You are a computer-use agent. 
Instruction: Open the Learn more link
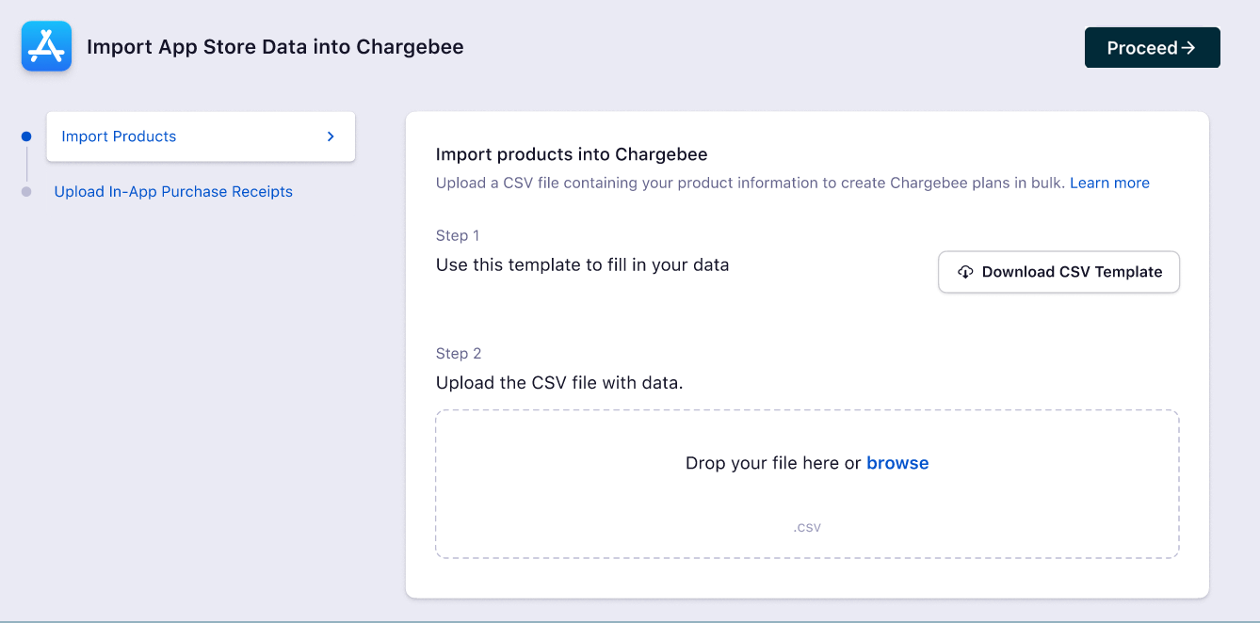(1109, 183)
